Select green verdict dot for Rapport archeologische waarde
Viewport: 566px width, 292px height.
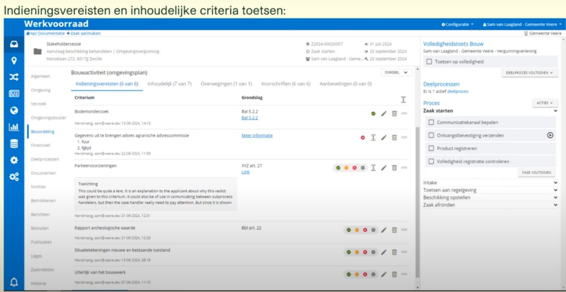point(349,230)
